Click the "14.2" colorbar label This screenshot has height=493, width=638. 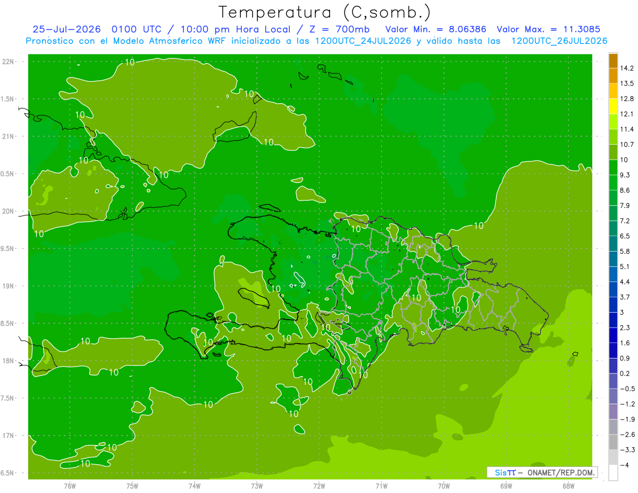point(626,68)
